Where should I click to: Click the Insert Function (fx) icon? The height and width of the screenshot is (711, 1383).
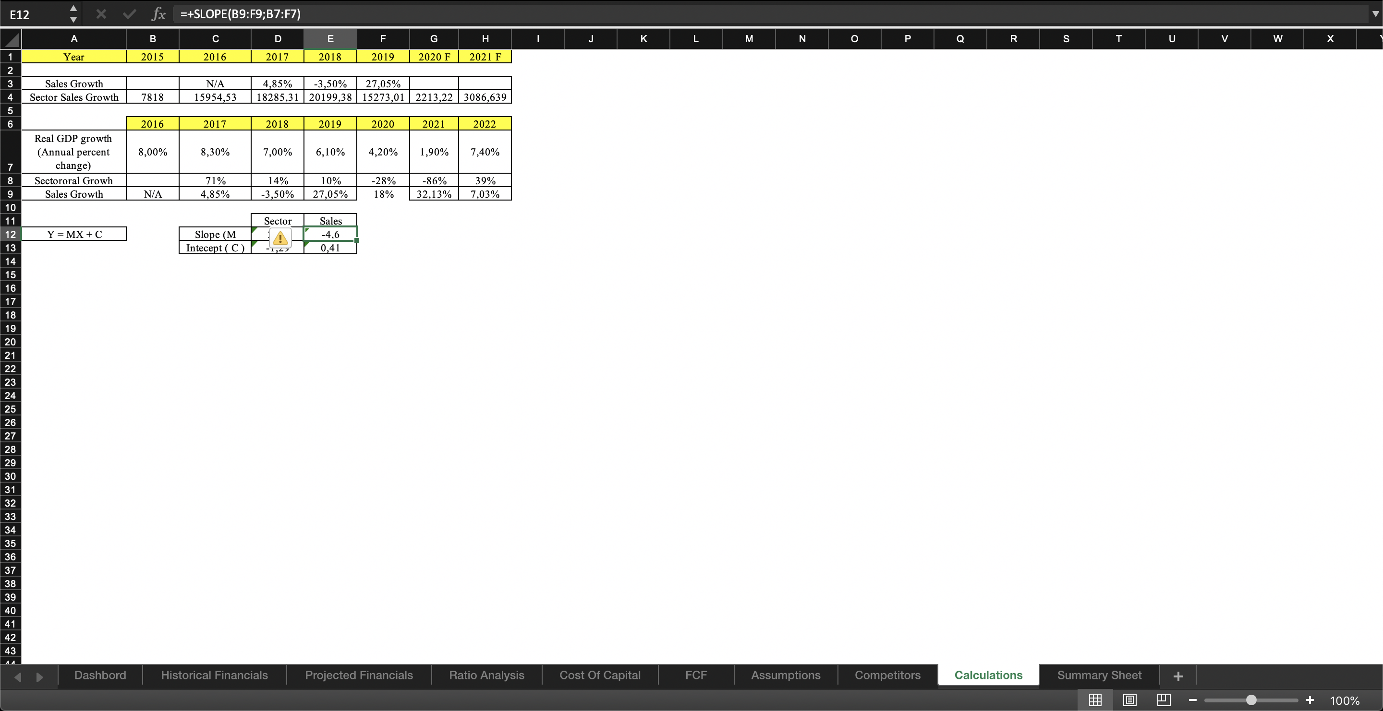coord(158,14)
